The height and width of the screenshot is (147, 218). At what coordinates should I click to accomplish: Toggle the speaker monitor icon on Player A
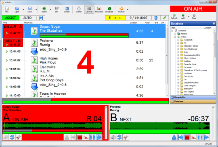tap(6, 137)
